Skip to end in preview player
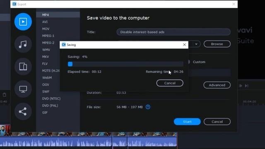Image resolution: width=265 pixels, height=149 pixels. tap(247, 86)
